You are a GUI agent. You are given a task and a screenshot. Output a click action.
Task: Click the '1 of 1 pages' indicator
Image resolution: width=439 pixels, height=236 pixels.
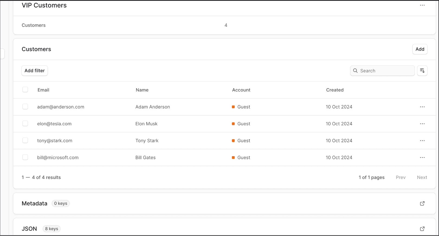tap(372, 178)
